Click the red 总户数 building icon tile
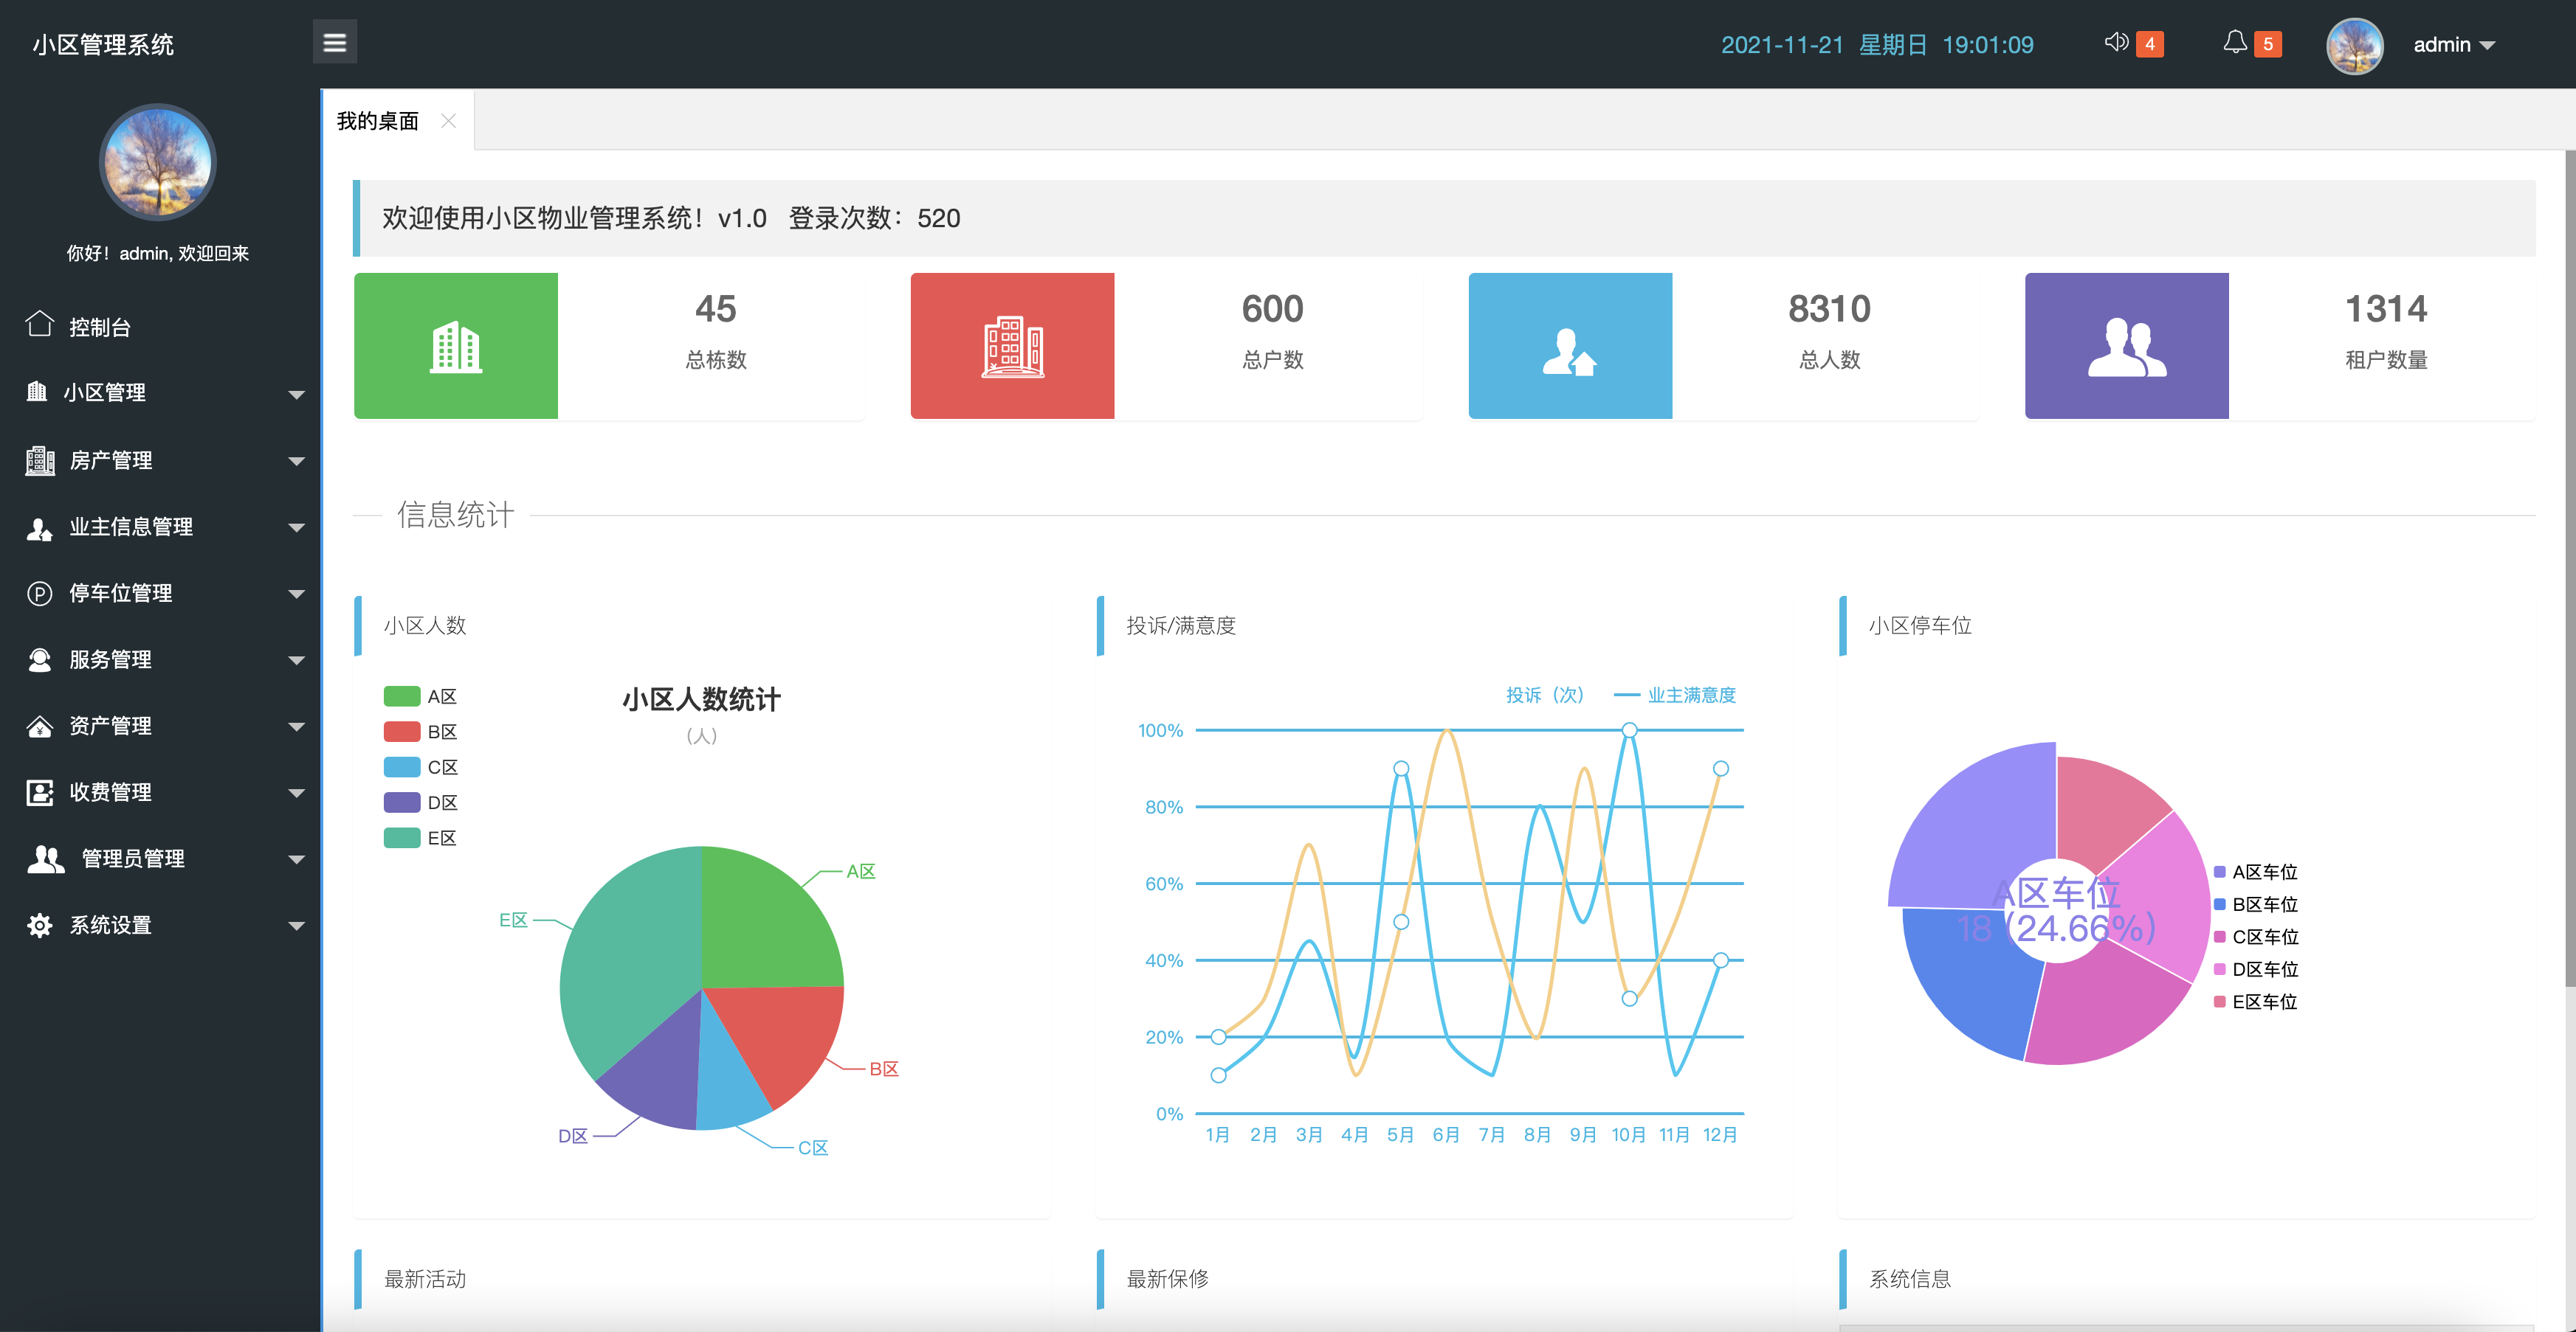The image size is (2576, 1332). (1012, 346)
